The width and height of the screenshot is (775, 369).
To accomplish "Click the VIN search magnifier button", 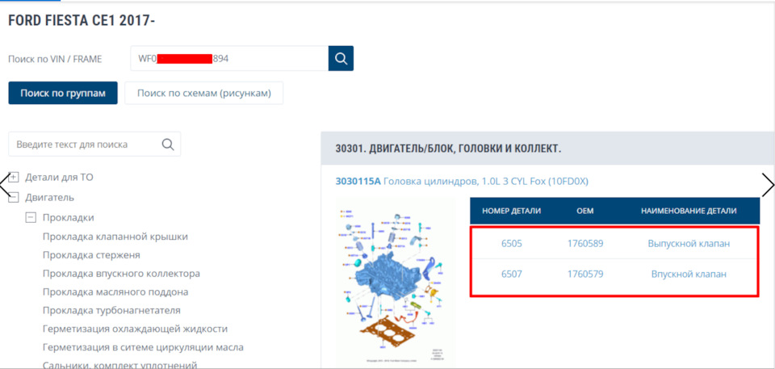I will click(x=341, y=58).
